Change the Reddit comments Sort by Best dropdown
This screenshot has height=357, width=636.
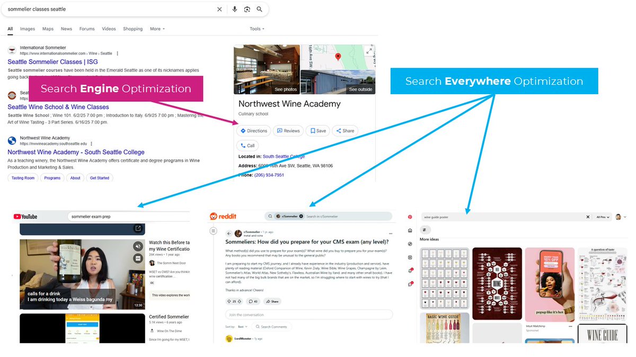[x=243, y=327]
